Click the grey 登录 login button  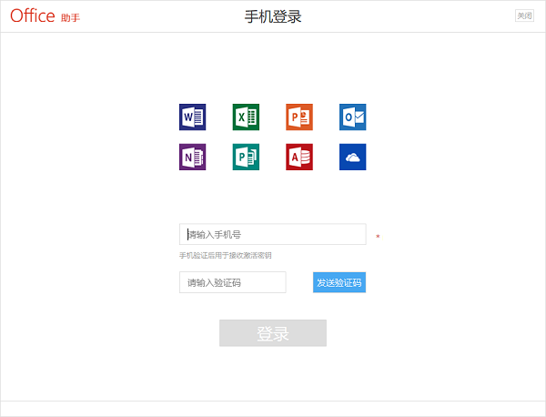272,333
